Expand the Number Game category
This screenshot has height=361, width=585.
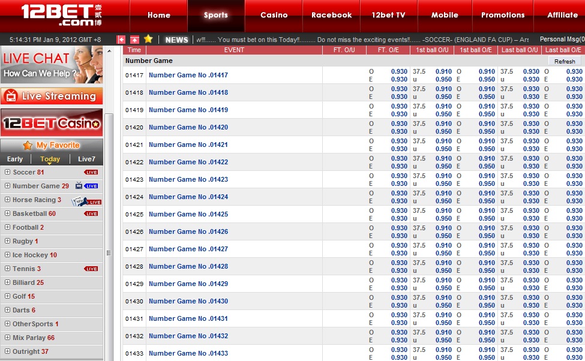tap(7, 185)
